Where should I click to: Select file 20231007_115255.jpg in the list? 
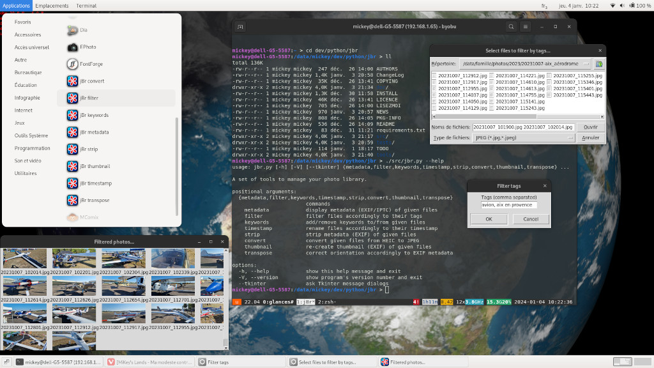tap(577, 76)
